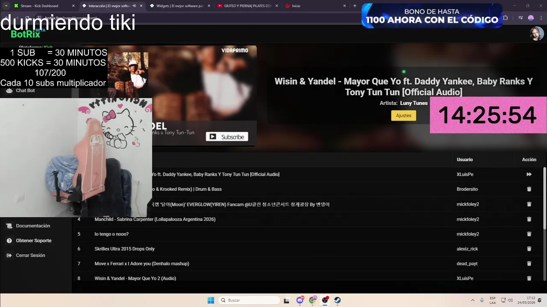Click the microphone icon in system tray

[x=482, y=300]
